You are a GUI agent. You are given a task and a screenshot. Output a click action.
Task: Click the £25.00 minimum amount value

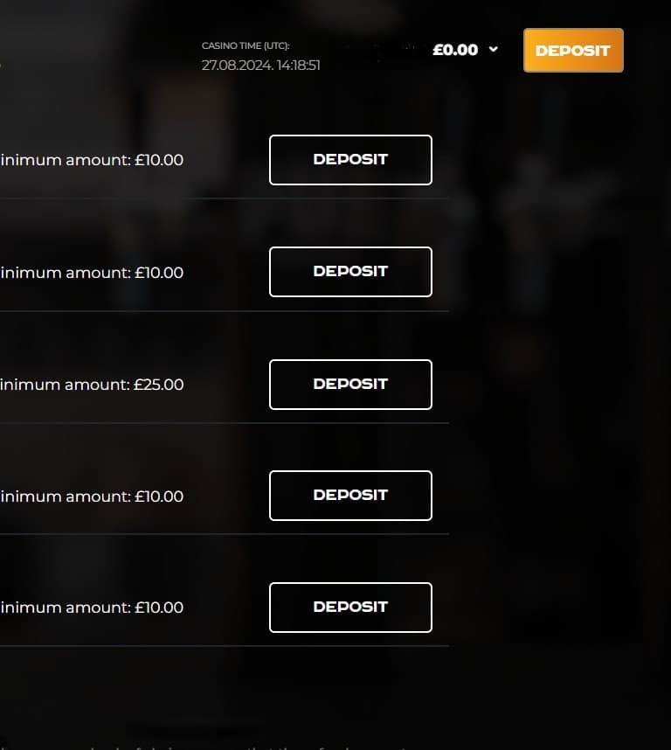click(159, 385)
